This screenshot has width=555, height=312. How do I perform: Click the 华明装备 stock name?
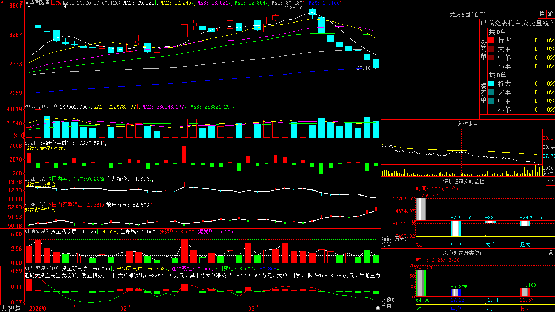(x=40, y=3)
